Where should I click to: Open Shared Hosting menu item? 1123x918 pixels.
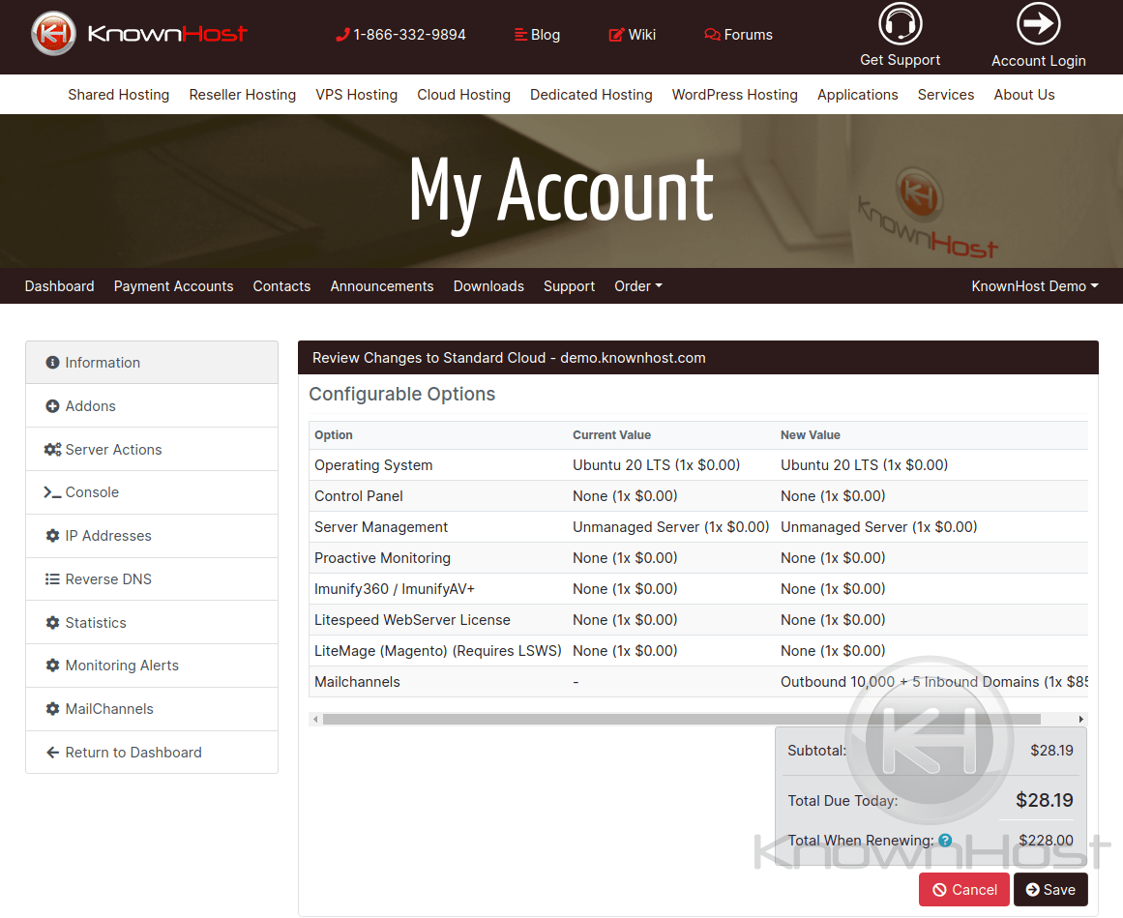click(119, 95)
